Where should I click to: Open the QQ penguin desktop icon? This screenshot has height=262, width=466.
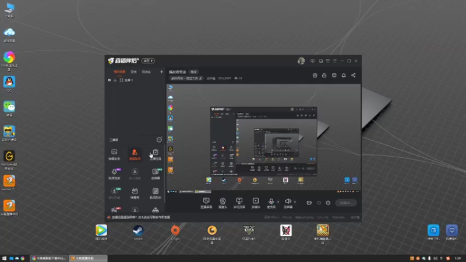pos(9,84)
